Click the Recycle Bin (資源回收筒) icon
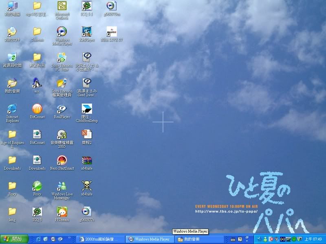326x244 pixels. (12, 57)
